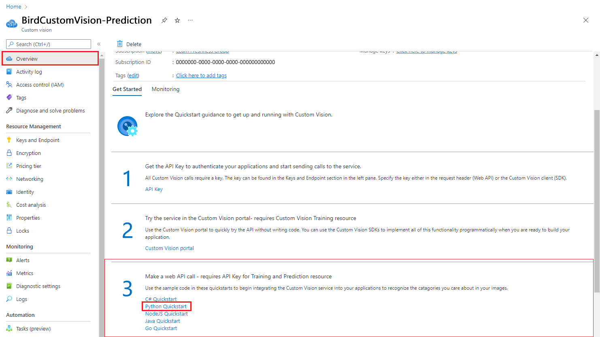Switch to the Monitoring tab
This screenshot has height=337, width=600.
tap(166, 89)
